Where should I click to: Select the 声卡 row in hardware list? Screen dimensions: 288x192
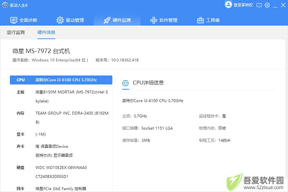[x=61, y=151]
